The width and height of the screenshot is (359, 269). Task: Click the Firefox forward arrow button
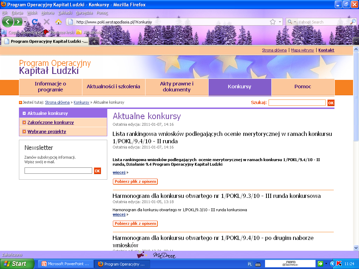(18, 22)
